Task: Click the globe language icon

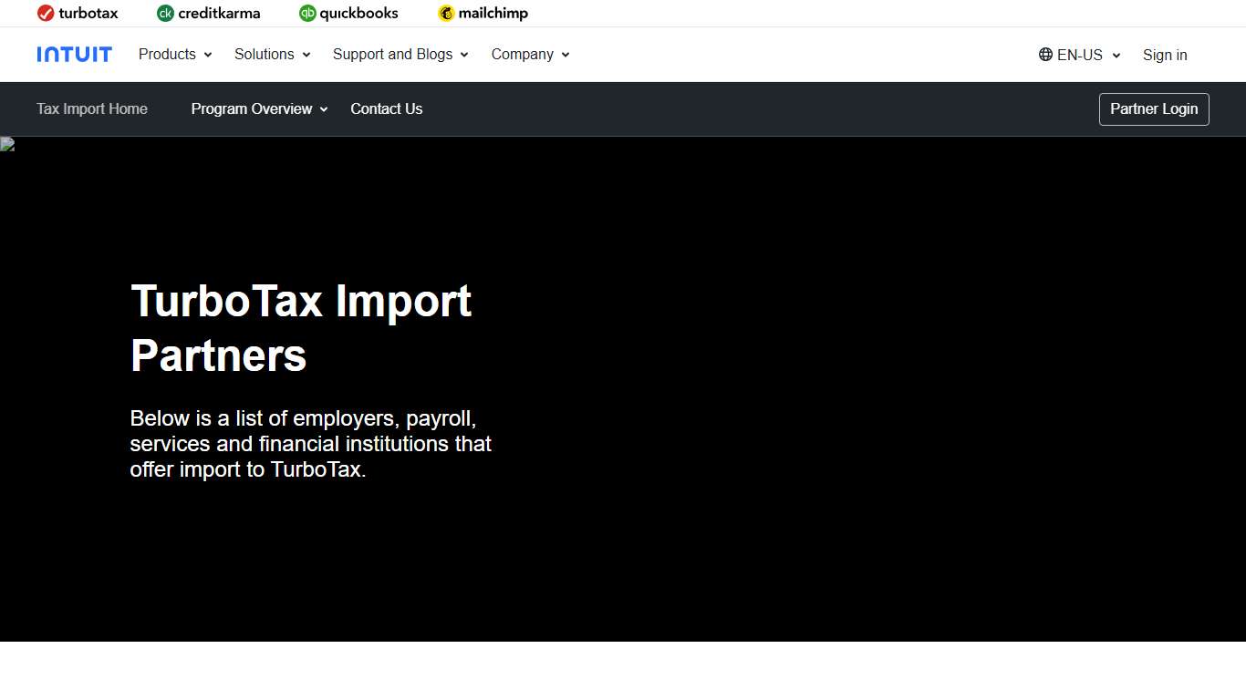Action: (x=1044, y=55)
